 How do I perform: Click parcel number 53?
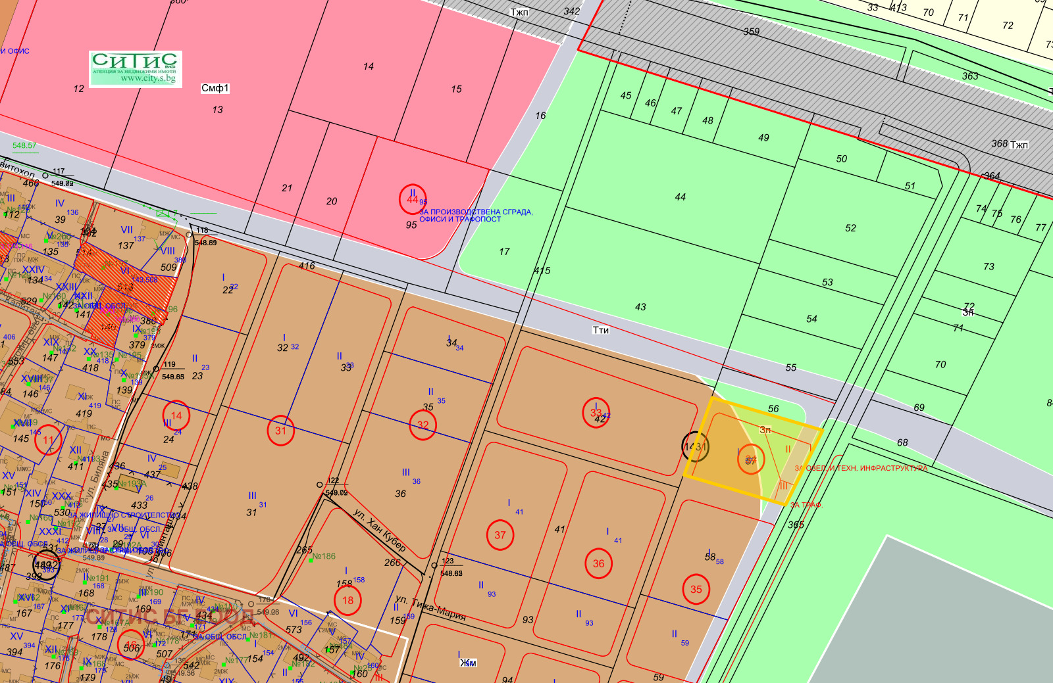click(x=827, y=282)
